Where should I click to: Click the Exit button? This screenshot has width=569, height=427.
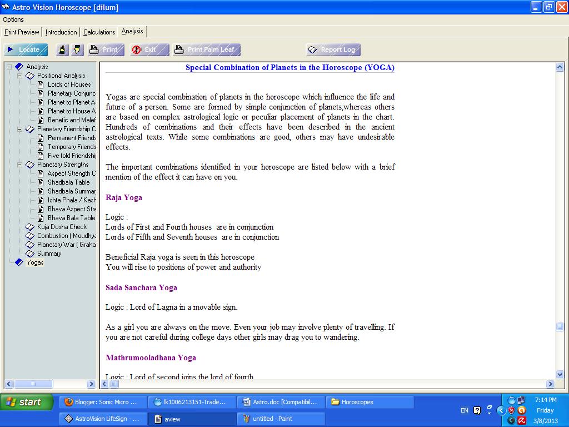point(149,49)
